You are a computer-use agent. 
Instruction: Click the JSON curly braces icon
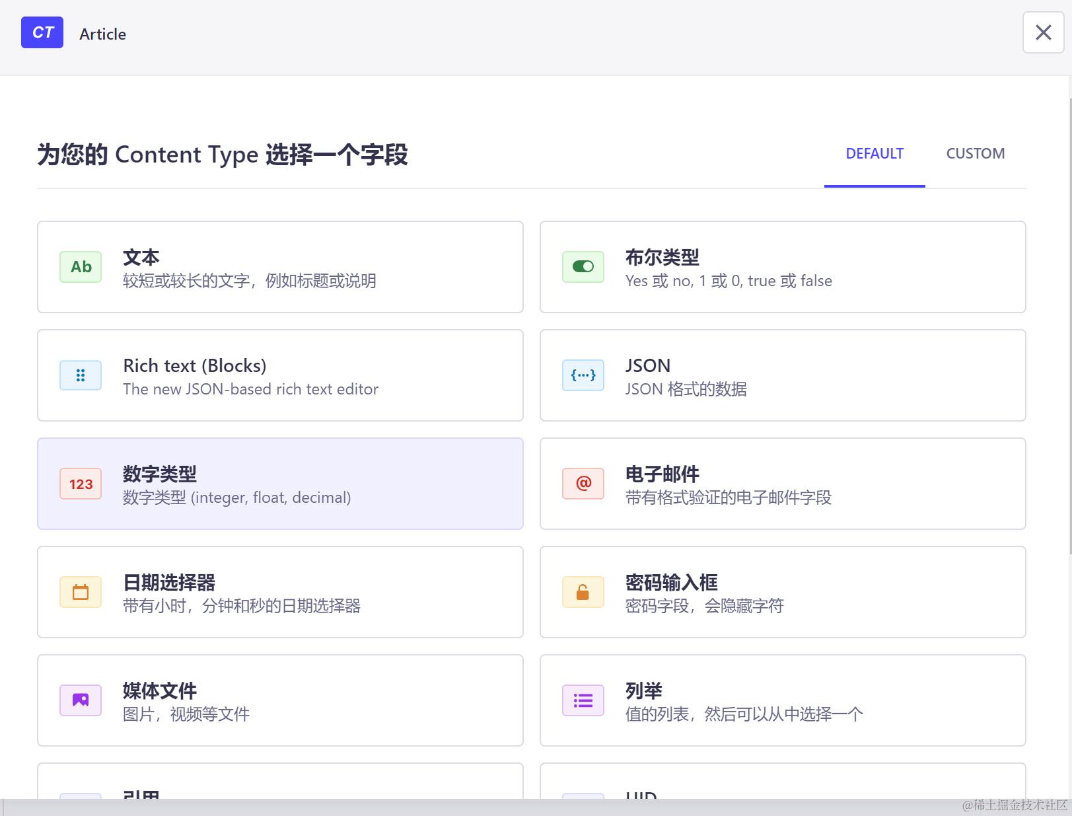coord(583,375)
